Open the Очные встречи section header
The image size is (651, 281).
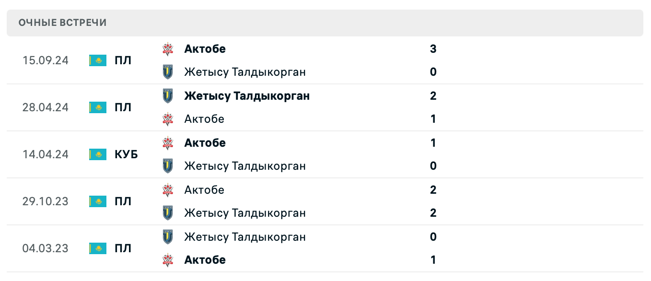pyautogui.click(x=63, y=23)
